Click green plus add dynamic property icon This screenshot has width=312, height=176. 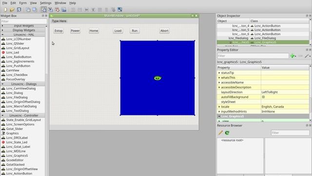pyautogui.click(x=292, y=56)
